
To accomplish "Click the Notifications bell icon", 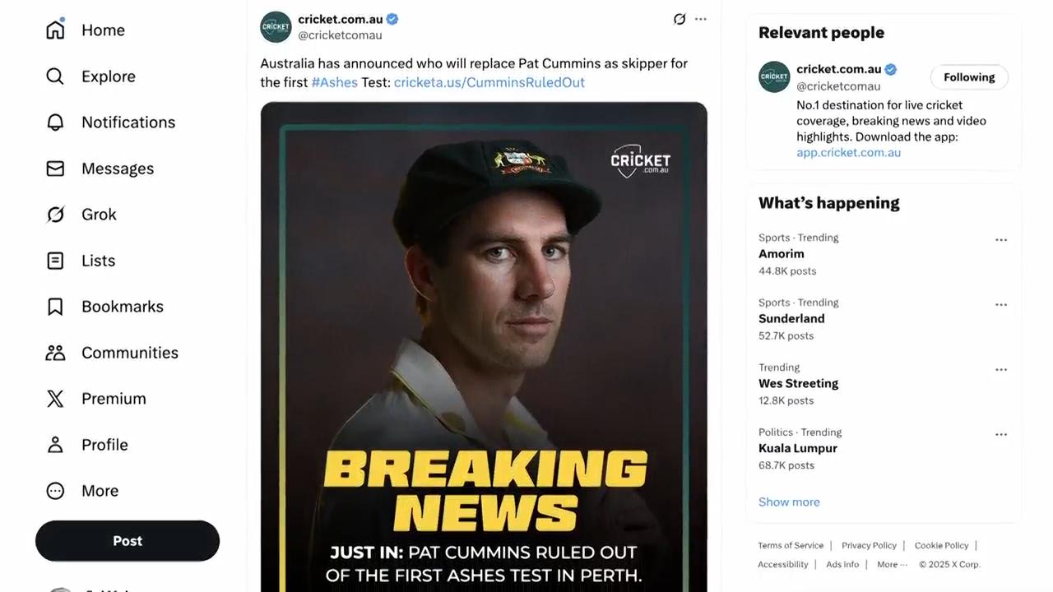I will [x=55, y=123].
